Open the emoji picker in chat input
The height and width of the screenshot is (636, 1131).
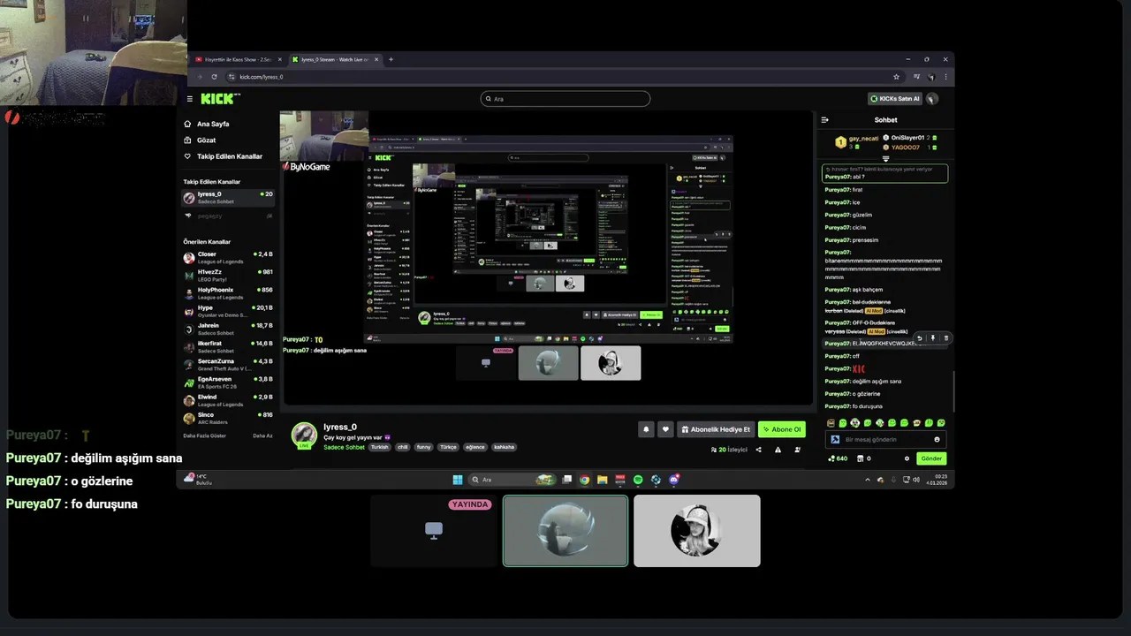pos(937,439)
